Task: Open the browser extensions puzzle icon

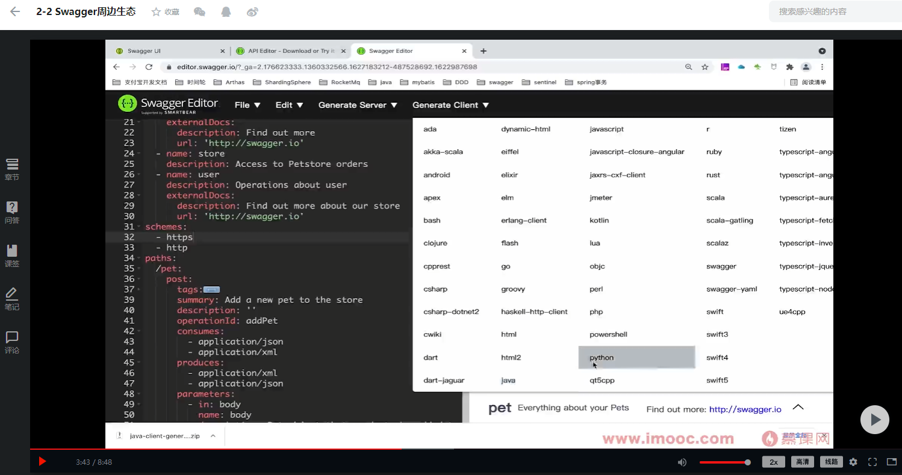Action: pyautogui.click(x=790, y=67)
